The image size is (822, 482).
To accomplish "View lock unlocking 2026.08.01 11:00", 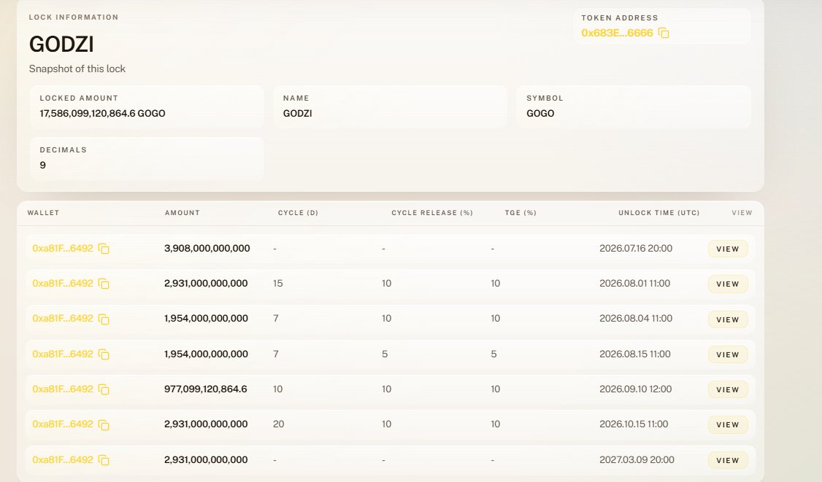I will click(728, 284).
